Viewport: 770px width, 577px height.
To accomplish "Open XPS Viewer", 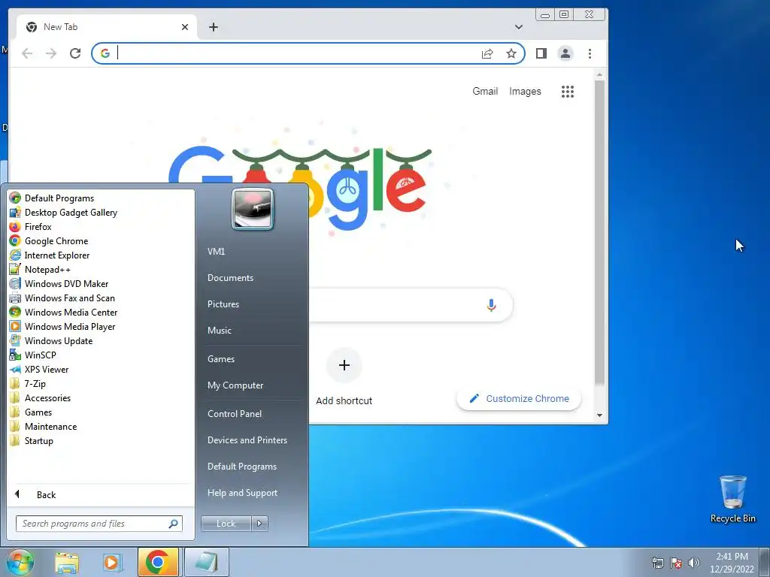I will (x=46, y=370).
